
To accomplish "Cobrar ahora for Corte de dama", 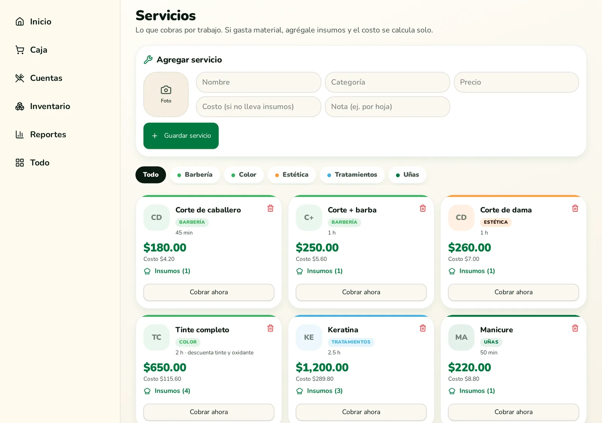I will [x=514, y=292].
